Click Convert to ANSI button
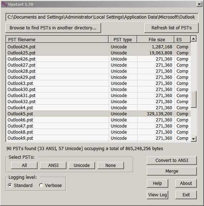The image size is (204, 206). tap(172, 160)
